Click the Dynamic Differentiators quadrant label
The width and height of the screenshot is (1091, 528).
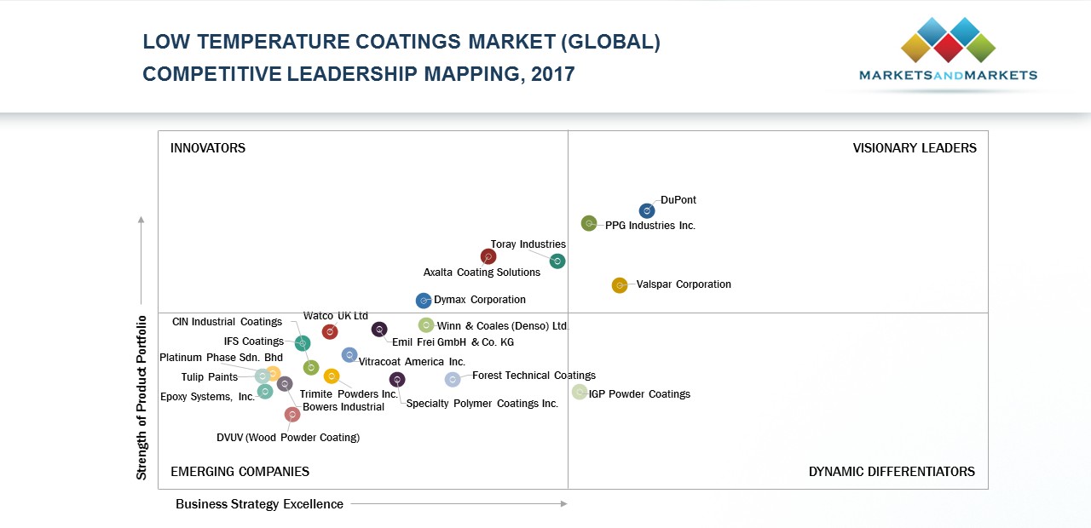coord(892,472)
